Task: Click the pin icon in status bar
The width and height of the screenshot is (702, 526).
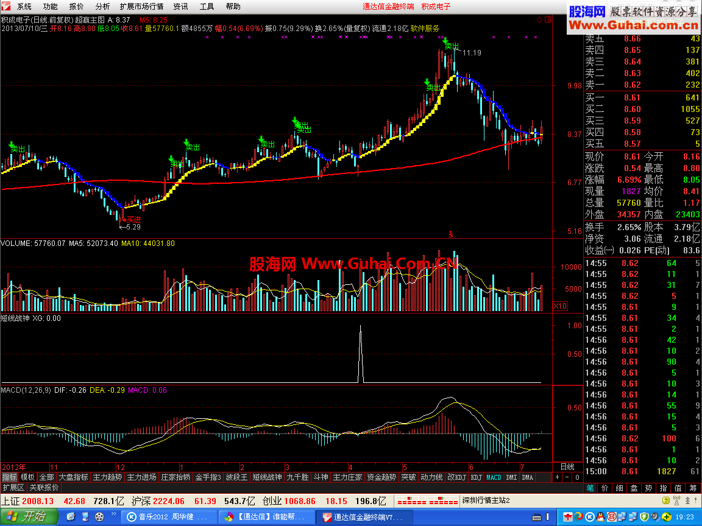Action: coord(697,500)
